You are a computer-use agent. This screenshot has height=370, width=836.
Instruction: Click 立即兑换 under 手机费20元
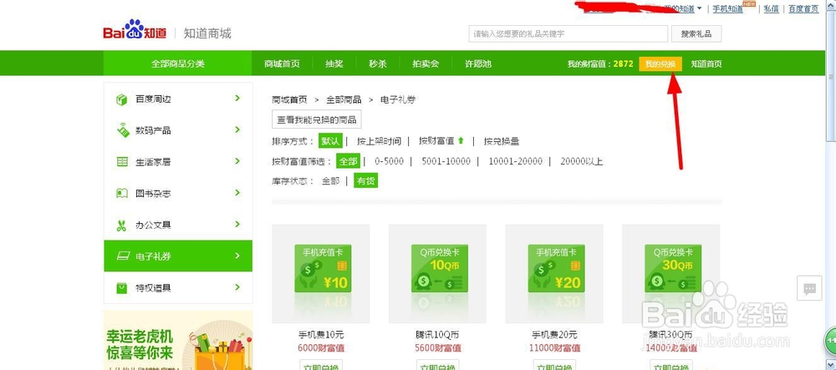[554, 367]
